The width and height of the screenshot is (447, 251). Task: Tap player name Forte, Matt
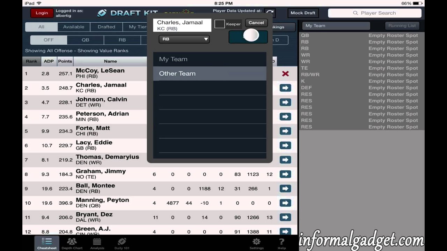click(x=93, y=128)
